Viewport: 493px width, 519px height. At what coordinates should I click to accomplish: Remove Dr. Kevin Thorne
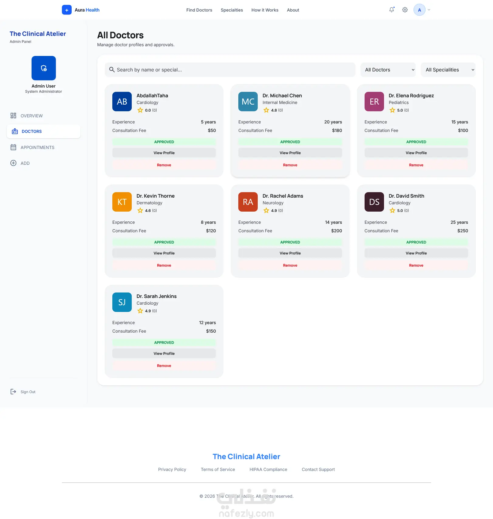pyautogui.click(x=164, y=265)
